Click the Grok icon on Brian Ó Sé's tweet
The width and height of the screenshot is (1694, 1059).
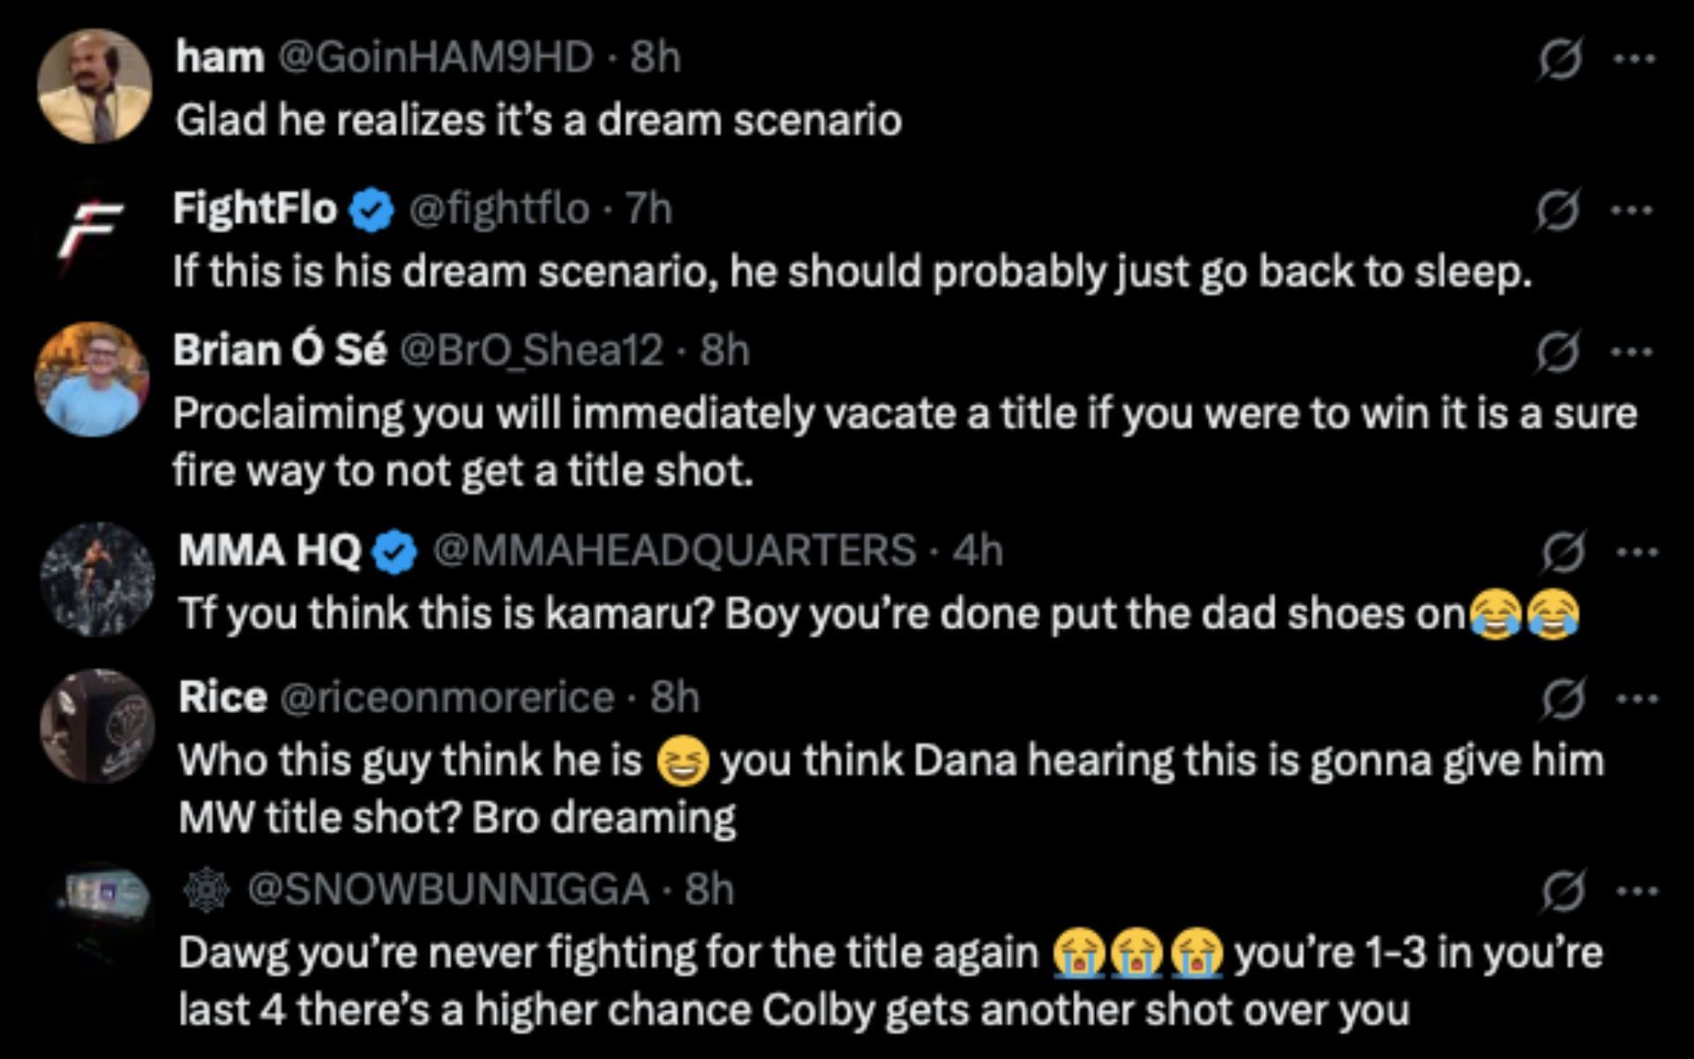click(1557, 352)
